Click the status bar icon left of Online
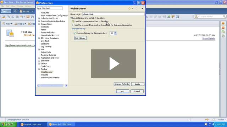 point(214,120)
